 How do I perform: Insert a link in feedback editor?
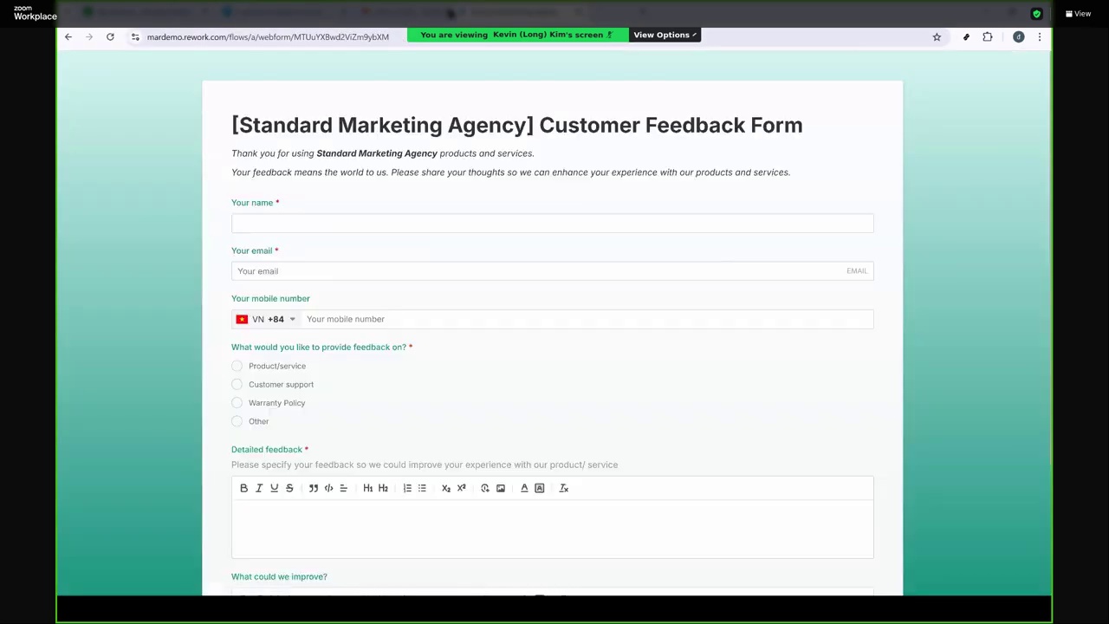[x=485, y=488]
